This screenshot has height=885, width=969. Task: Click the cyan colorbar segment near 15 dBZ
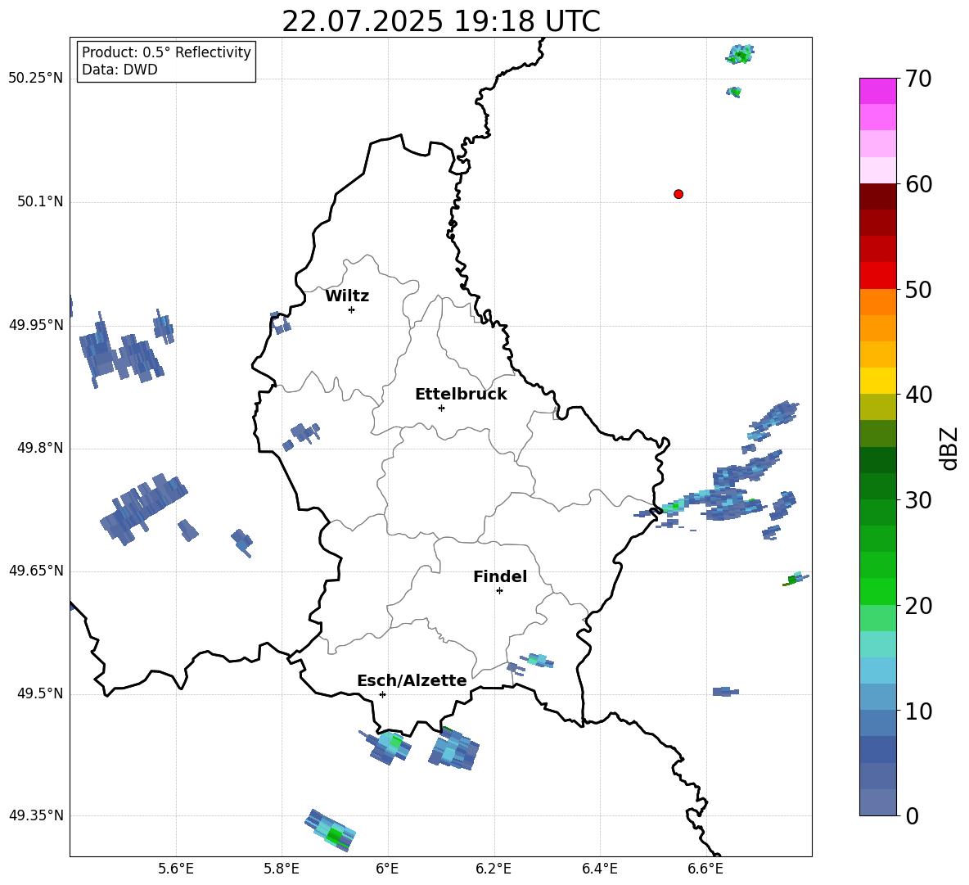pos(877,671)
